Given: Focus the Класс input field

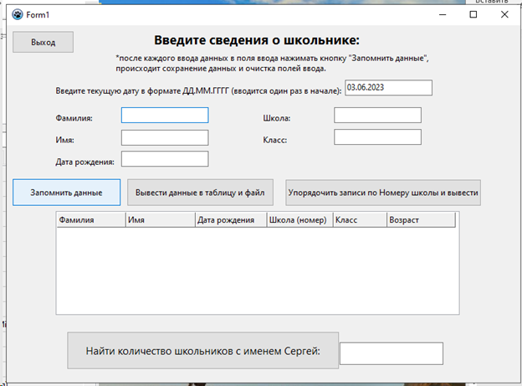Looking at the screenshot, I should point(377,137).
